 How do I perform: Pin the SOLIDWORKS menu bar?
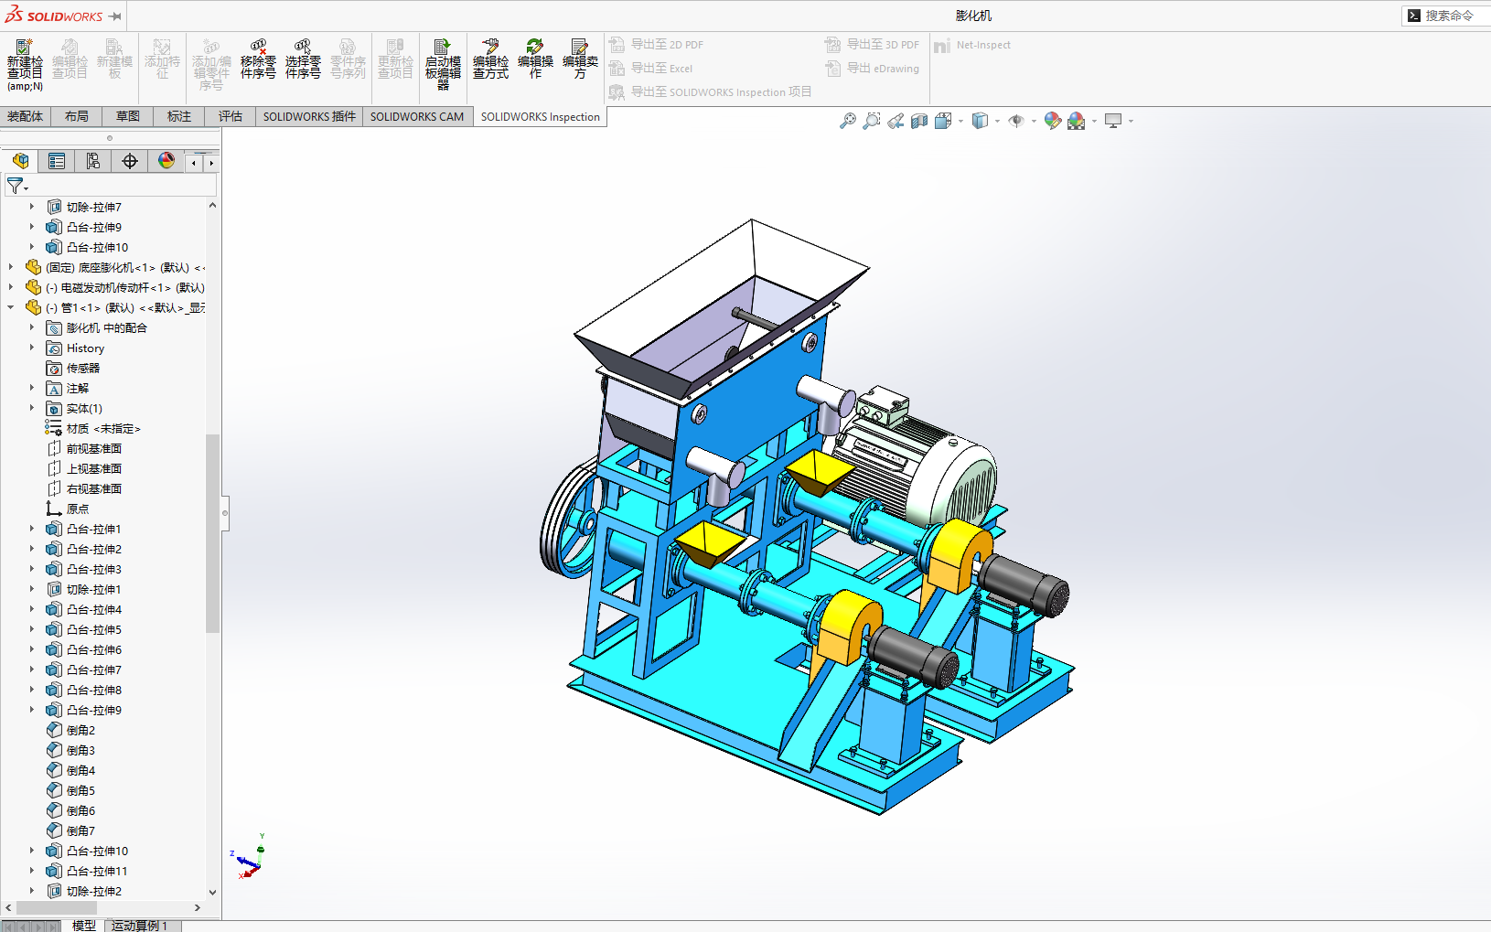pos(115,16)
